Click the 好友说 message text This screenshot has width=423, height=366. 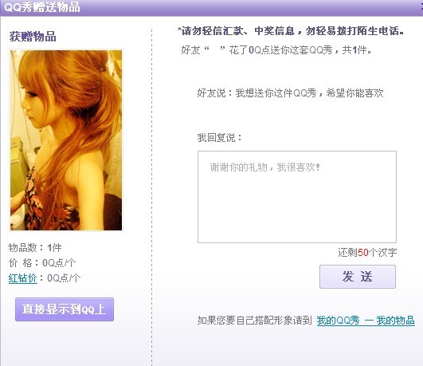pyautogui.click(x=290, y=93)
